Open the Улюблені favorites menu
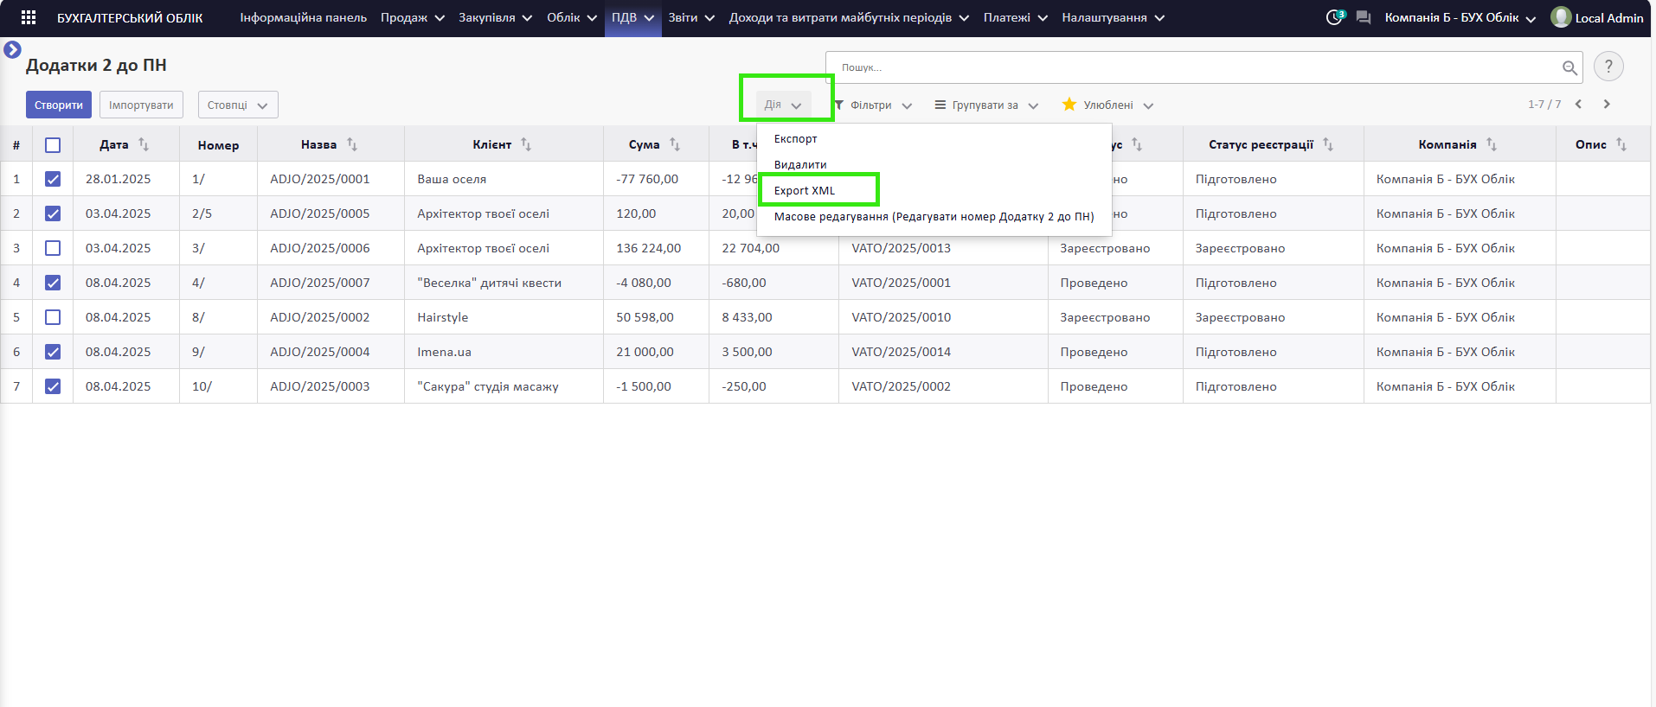 1107,105
